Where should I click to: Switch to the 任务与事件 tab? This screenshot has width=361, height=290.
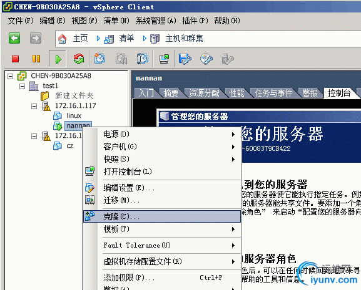point(274,93)
